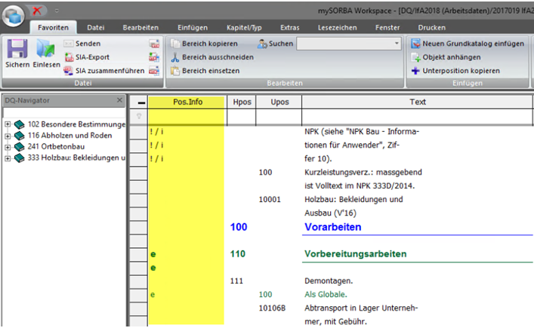Click the SIA zusammenführen label
Image resolution: width=534 pixels, height=328 pixels.
point(110,71)
